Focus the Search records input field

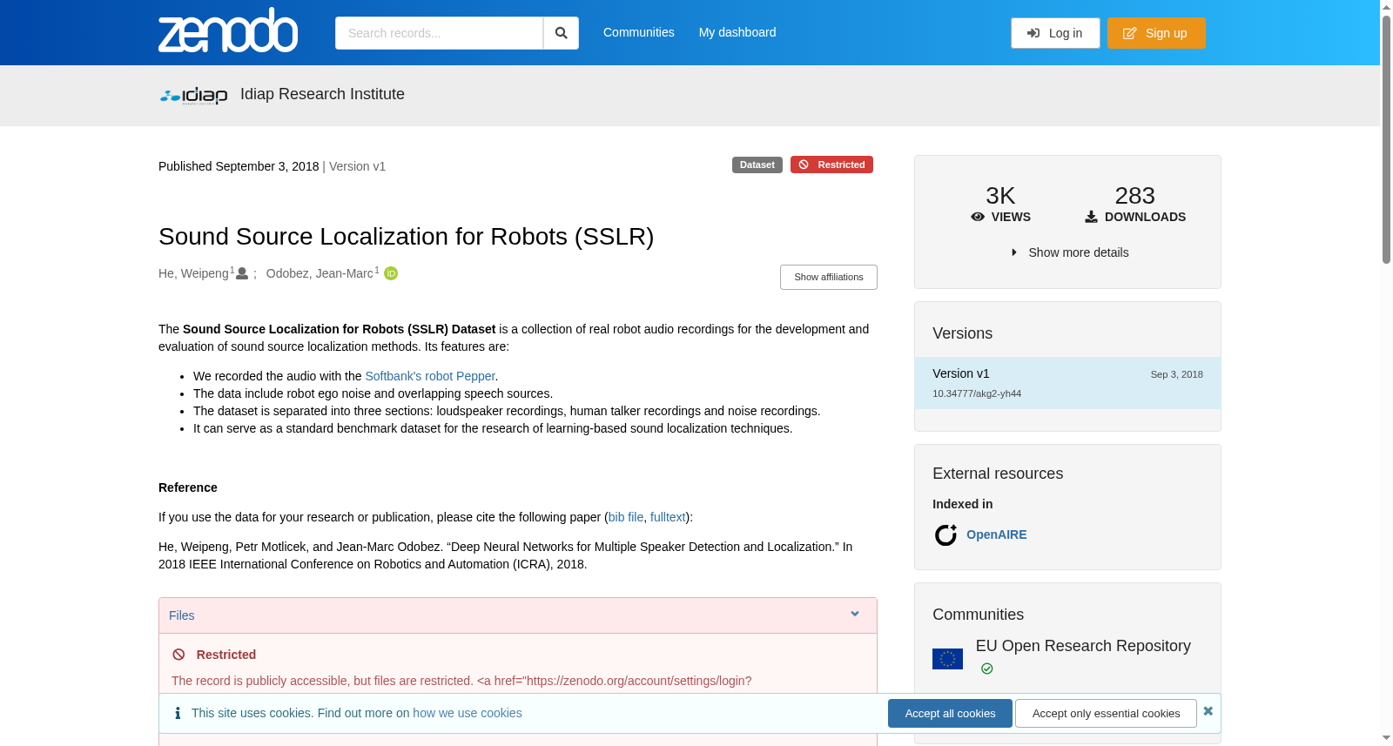[439, 33]
